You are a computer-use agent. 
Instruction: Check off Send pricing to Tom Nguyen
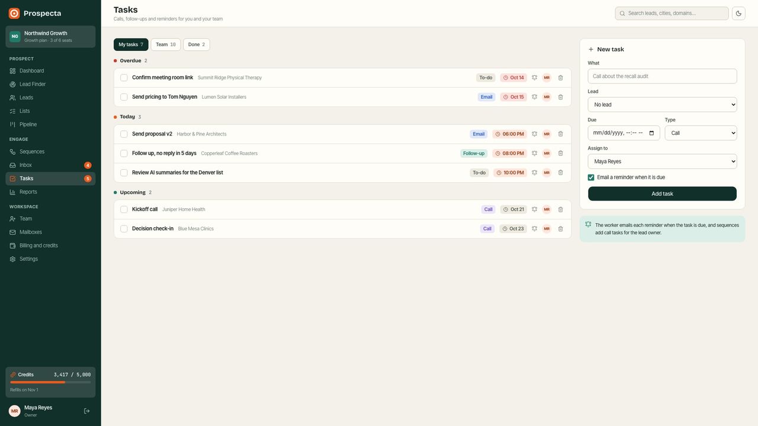pos(124,97)
